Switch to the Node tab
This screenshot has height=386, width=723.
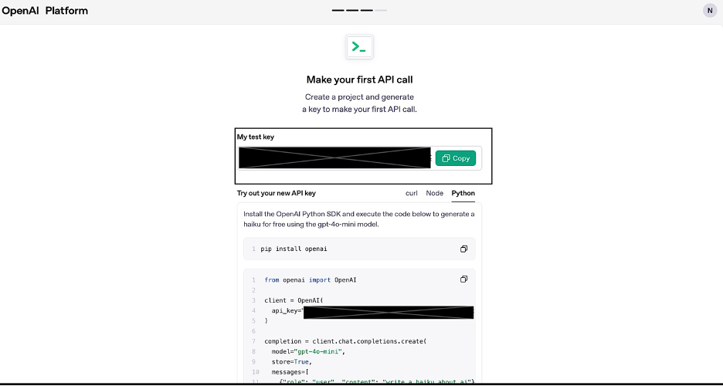coord(434,193)
